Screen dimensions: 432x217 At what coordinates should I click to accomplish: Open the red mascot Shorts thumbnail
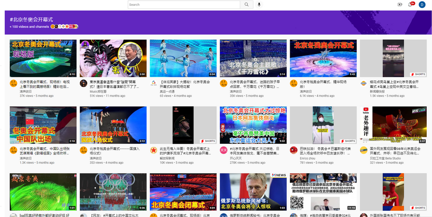pos(393,192)
